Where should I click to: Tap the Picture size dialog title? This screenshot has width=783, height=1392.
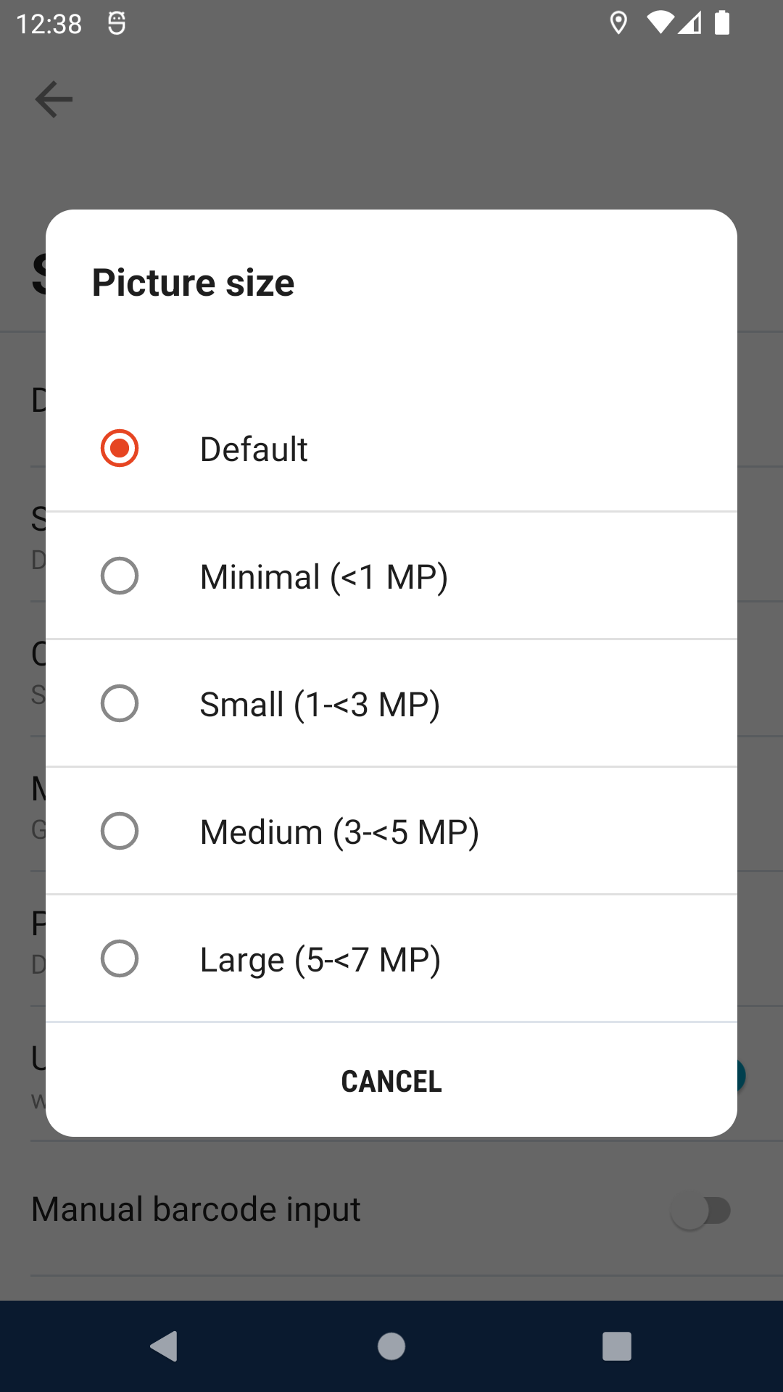[193, 282]
